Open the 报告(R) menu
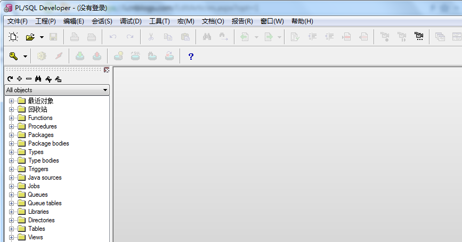This screenshot has width=462, height=242. tap(242, 21)
